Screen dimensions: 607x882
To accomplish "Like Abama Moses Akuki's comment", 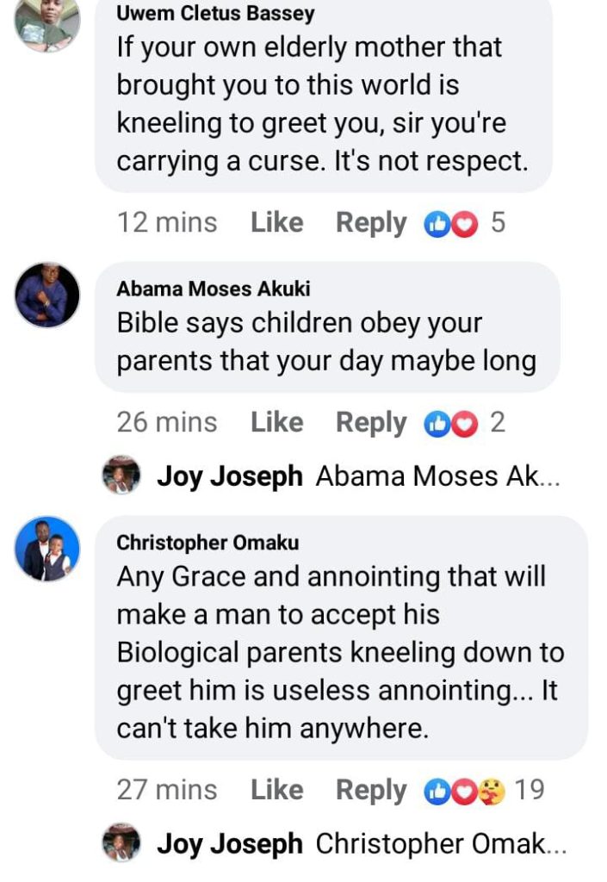I will pyautogui.click(x=276, y=423).
